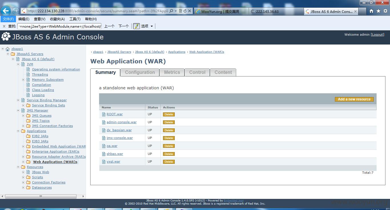Click the browser Back arrow button
Screen dimensions: 390x210
click(6, 11)
